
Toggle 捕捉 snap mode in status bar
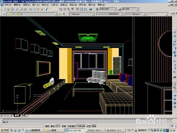(x=47, y=126)
